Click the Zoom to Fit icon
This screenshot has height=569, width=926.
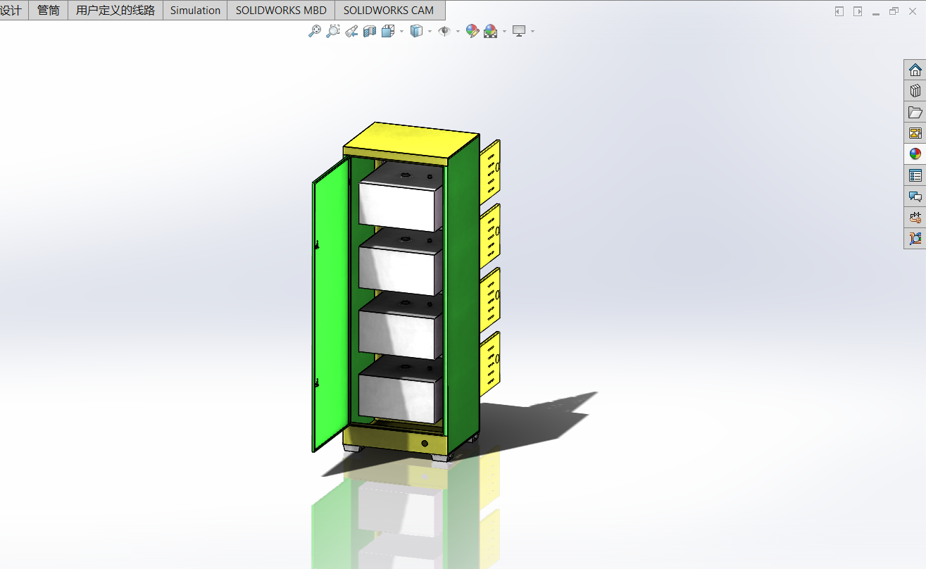[x=315, y=31]
